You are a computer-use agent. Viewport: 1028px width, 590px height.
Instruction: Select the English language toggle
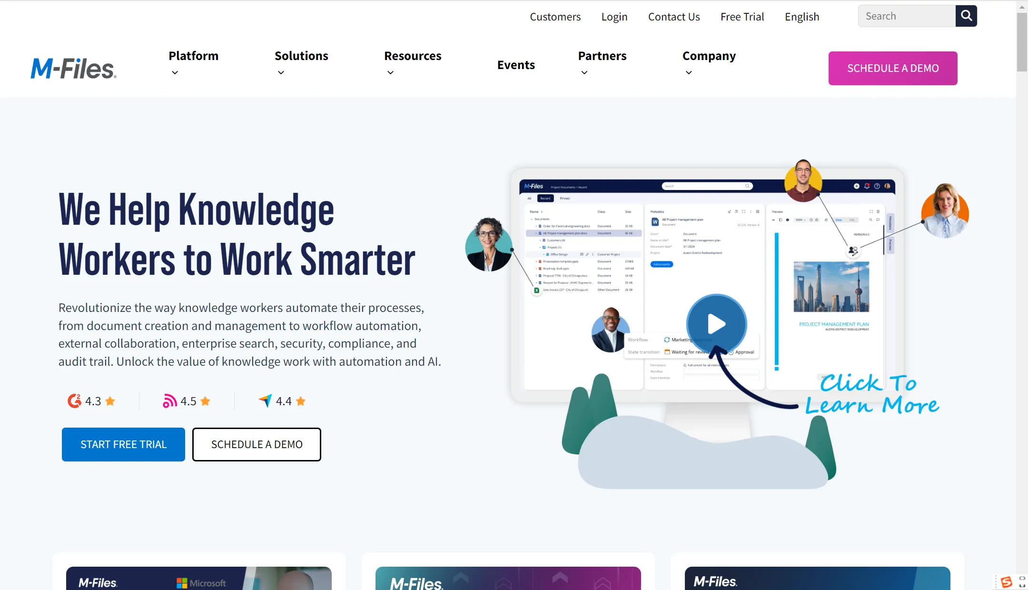802,16
